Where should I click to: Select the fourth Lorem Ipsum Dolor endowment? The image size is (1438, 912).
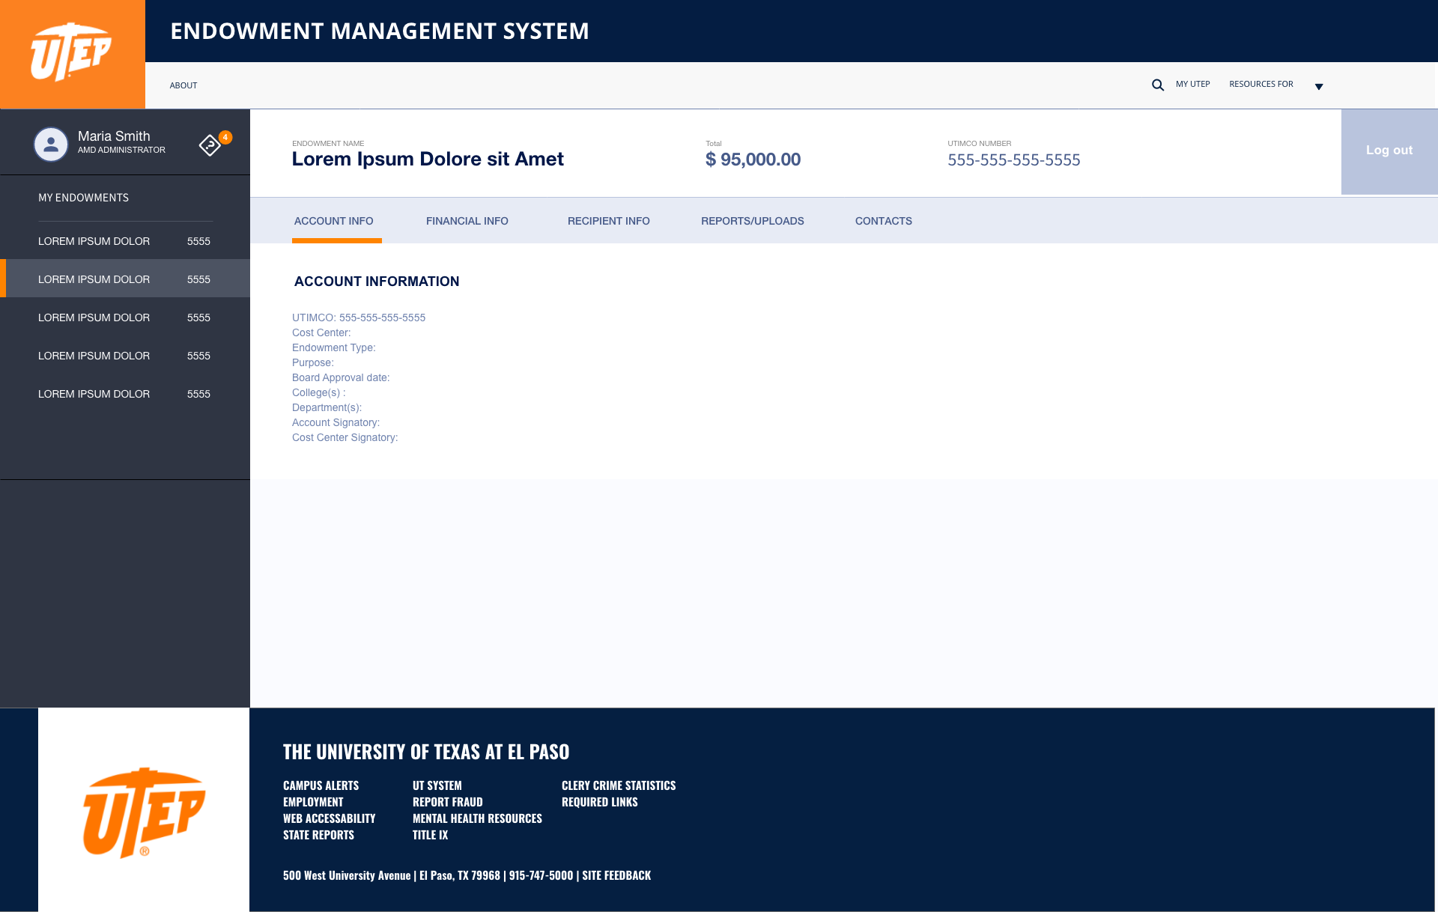(125, 356)
